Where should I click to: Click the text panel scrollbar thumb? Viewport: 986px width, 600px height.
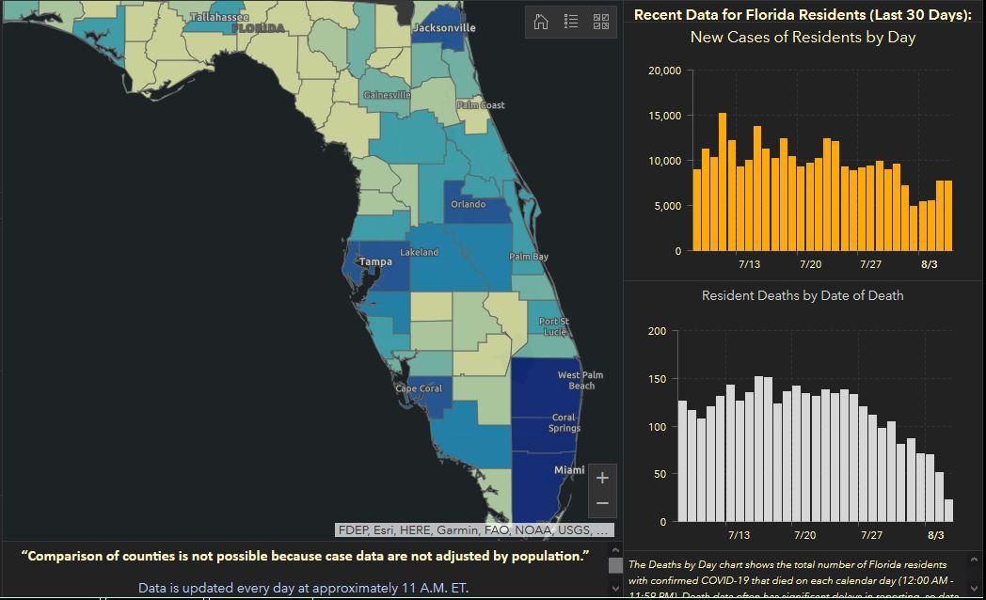(615, 565)
